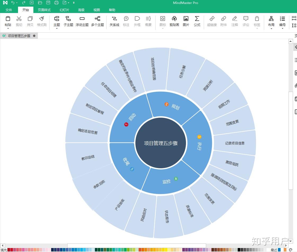Click the Cut (剪切) scissors icon
Viewport: 297px width, 252px height.
tap(19, 19)
